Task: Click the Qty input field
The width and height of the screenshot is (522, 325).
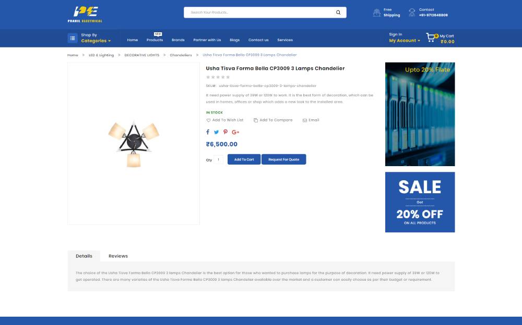Action: coord(218,159)
